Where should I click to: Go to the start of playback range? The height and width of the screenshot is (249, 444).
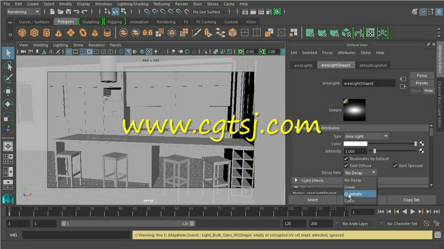click(x=381, y=211)
